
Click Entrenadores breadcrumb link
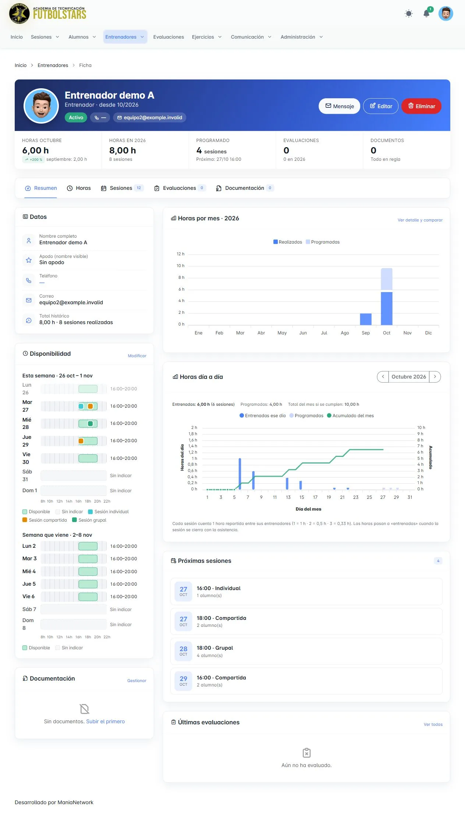point(53,65)
